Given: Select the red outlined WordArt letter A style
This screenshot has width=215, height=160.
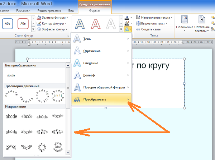Looking at the screenshot, I should (x=96, y=24).
